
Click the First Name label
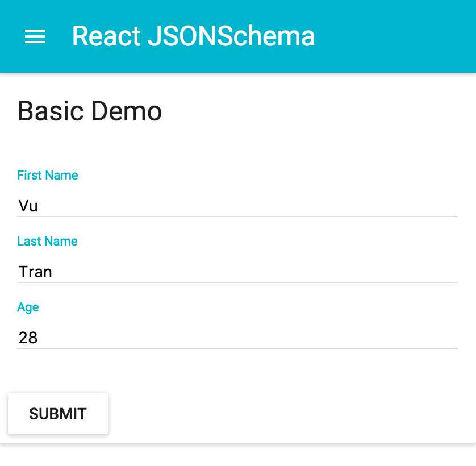click(x=48, y=175)
